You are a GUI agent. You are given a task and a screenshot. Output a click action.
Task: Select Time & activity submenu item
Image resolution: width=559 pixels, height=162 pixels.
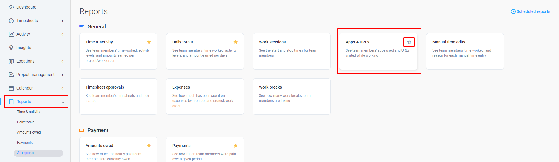(29, 112)
